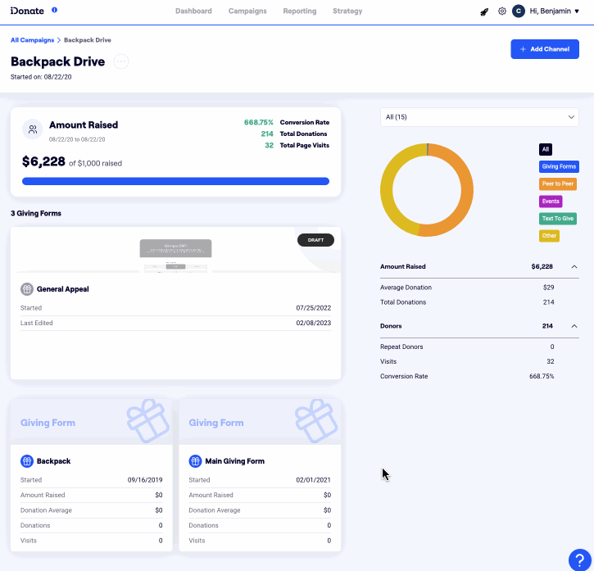Click the Main Giving Form gift icon
This screenshot has width=594, height=571.
click(195, 461)
